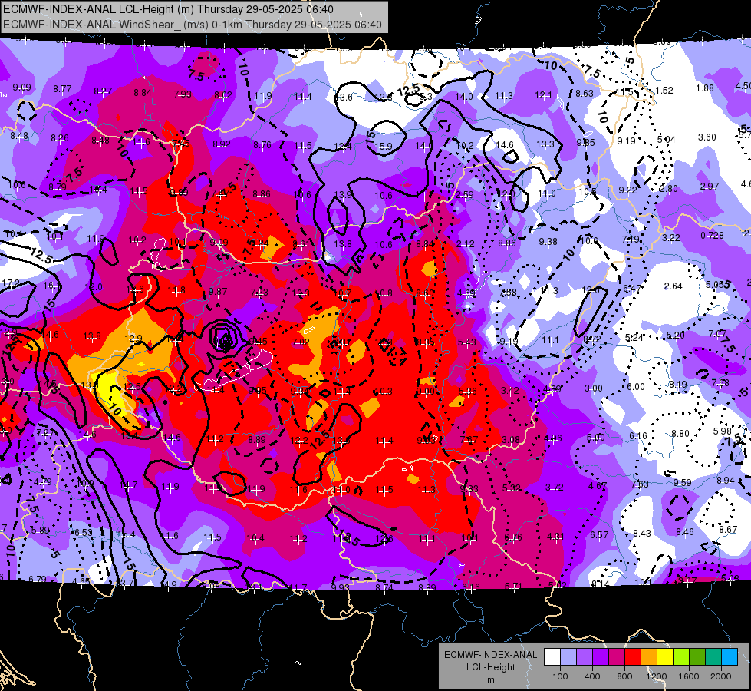The width and height of the screenshot is (751, 691).
Task: Click the '2000' legend scale label
Action: (721, 676)
